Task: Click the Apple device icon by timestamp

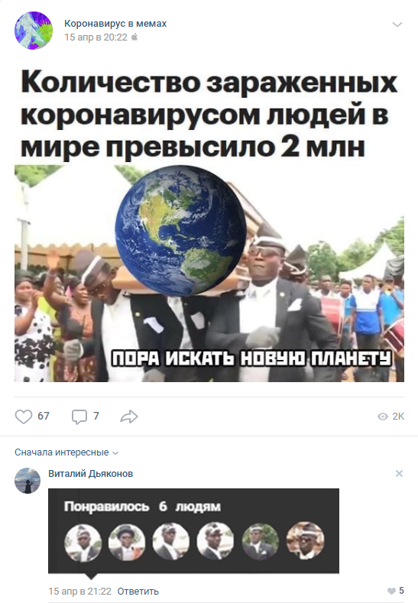Action: click(134, 37)
